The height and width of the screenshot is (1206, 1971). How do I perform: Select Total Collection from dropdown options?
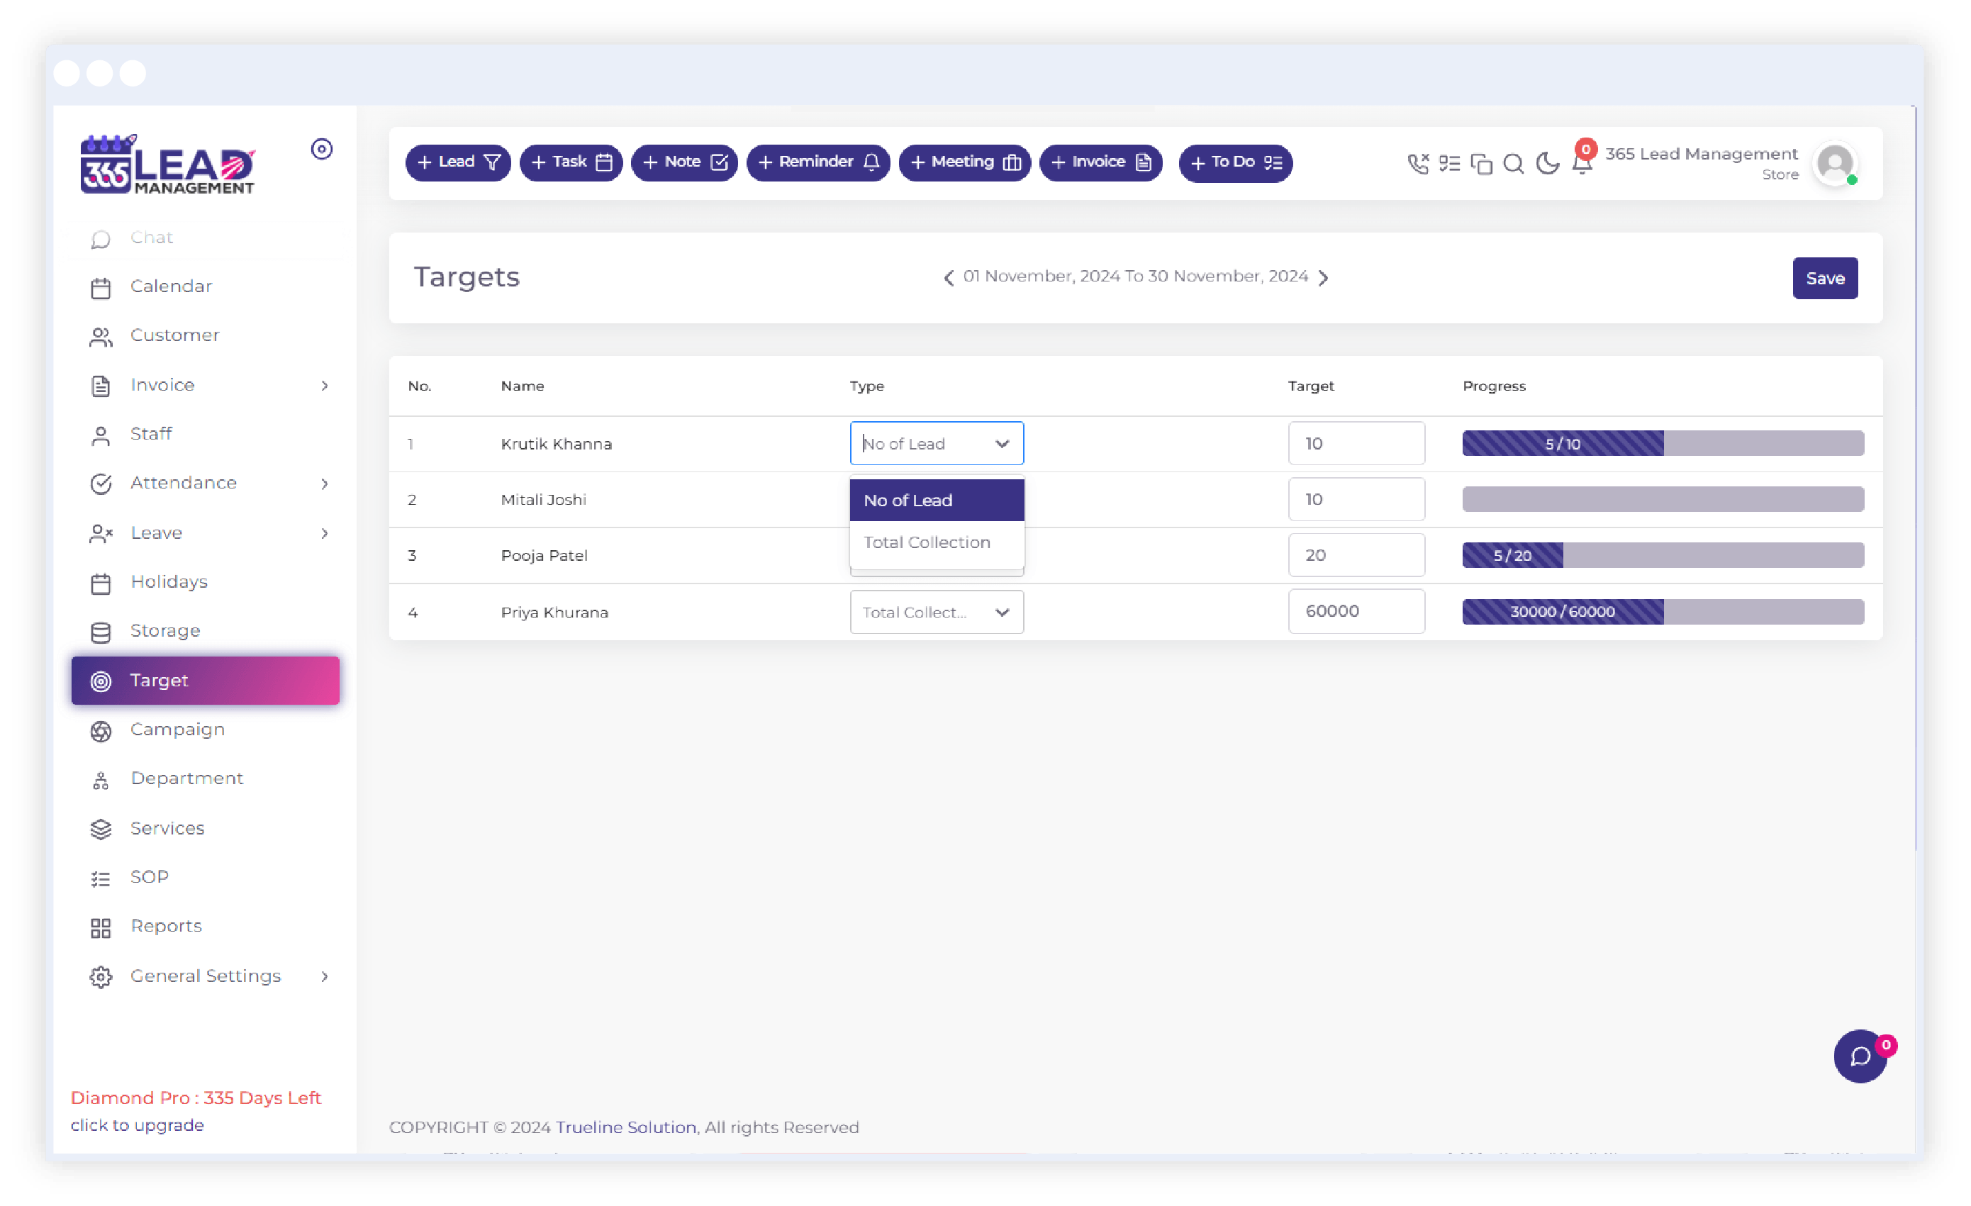pyautogui.click(x=935, y=542)
